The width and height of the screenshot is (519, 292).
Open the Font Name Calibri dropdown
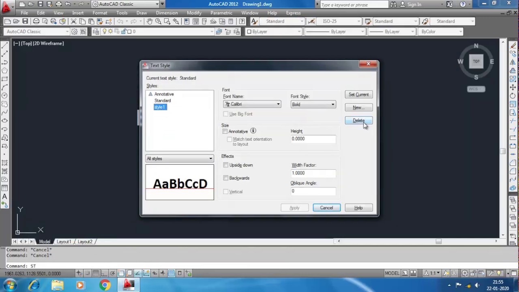(x=252, y=104)
